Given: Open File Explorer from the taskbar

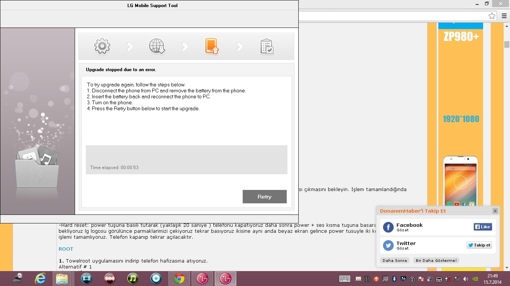Looking at the screenshot, I should point(62,279).
